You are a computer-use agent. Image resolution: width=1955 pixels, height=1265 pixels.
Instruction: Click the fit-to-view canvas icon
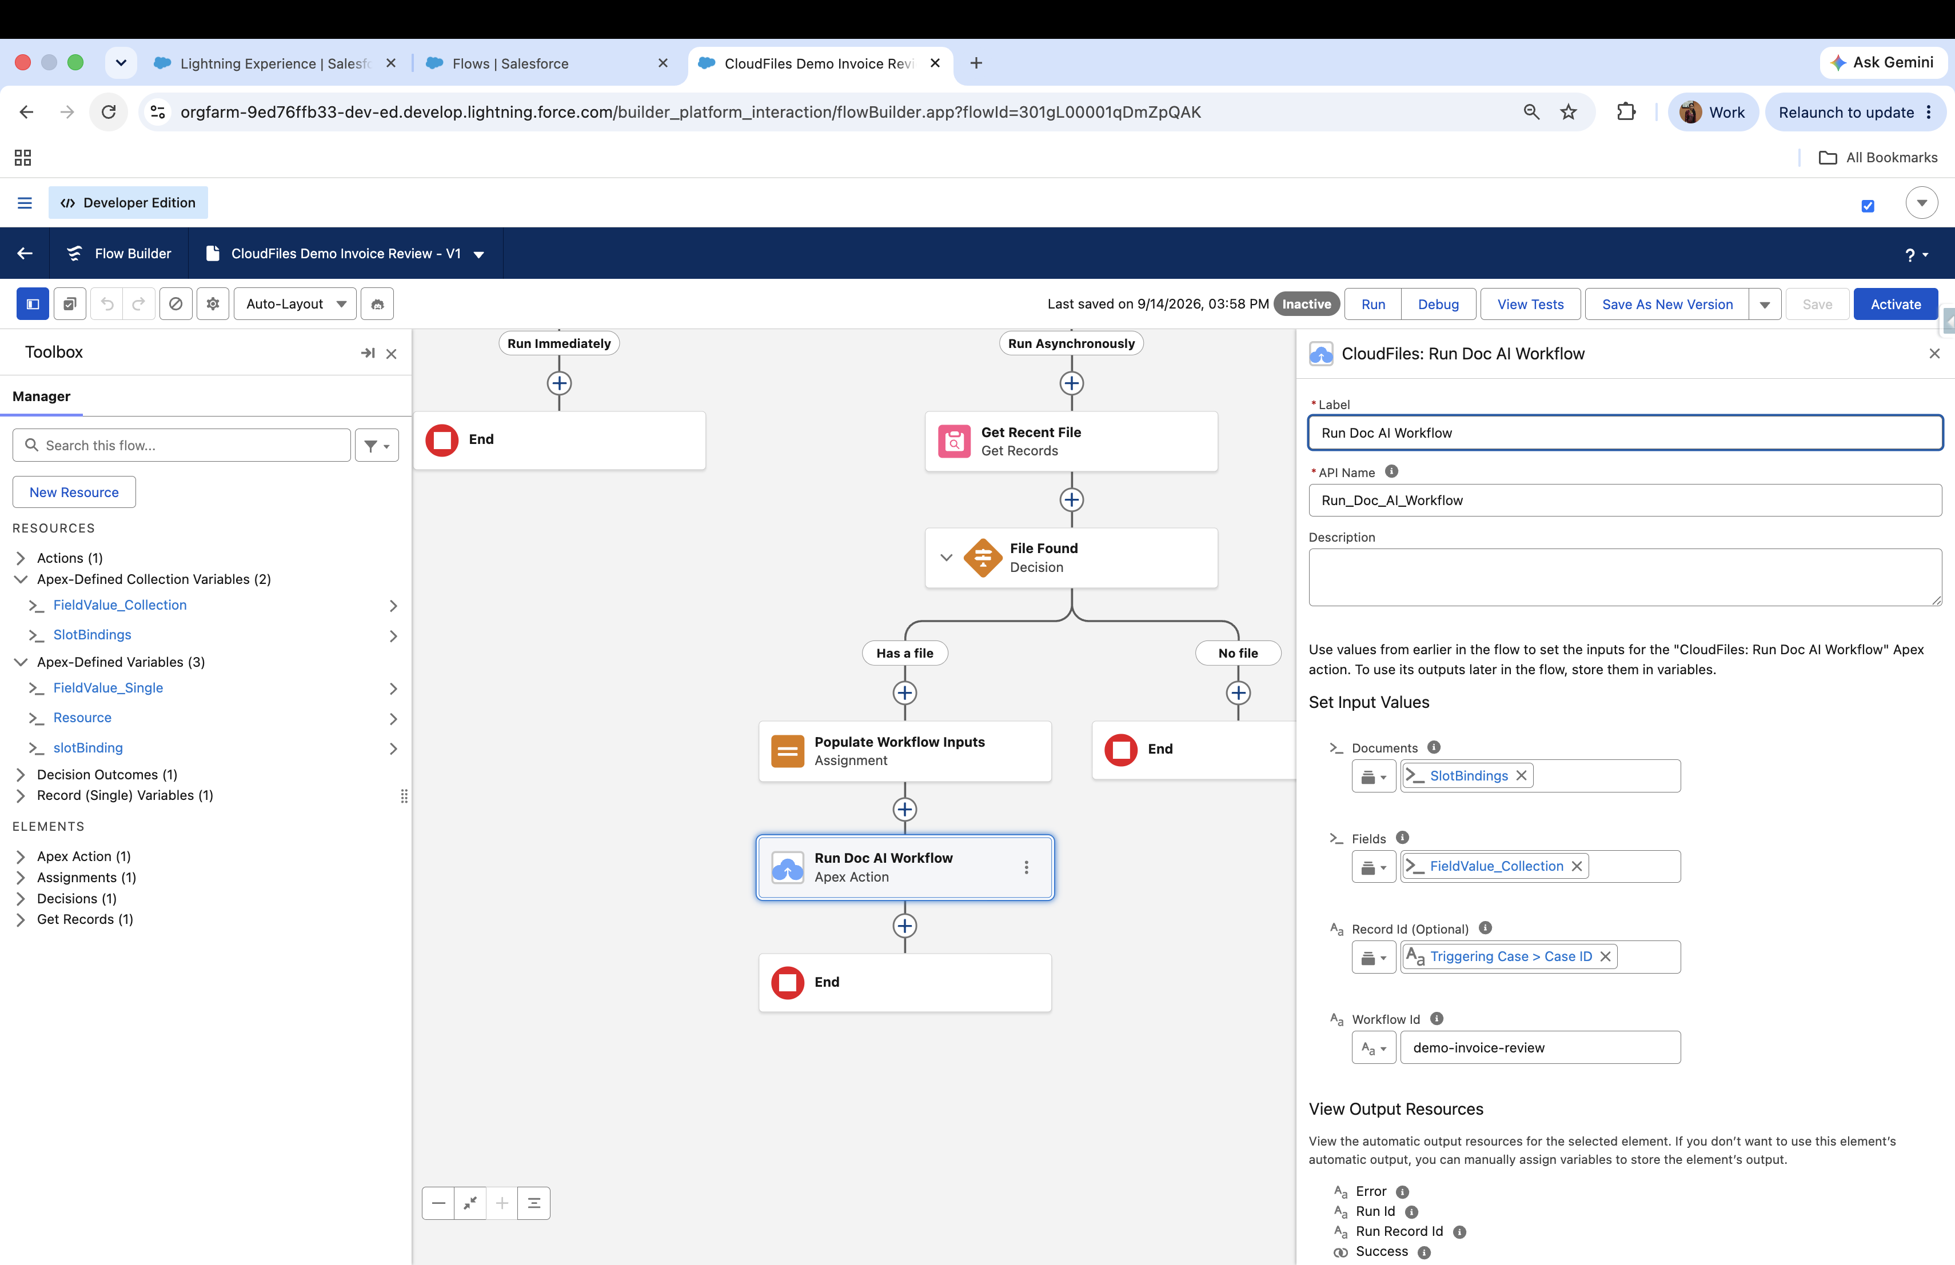(x=470, y=1203)
